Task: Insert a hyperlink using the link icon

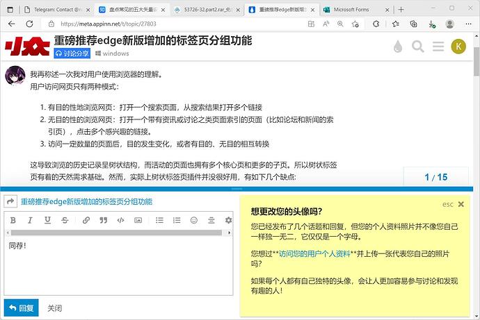Action: pyautogui.click(x=86, y=220)
